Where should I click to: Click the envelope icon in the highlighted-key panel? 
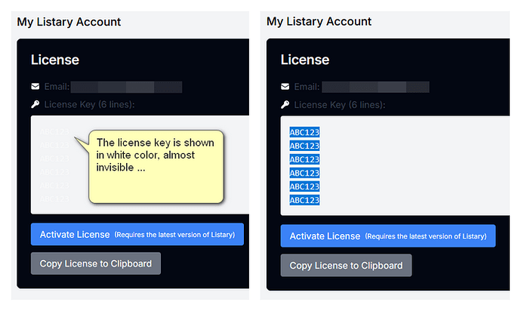pos(285,87)
